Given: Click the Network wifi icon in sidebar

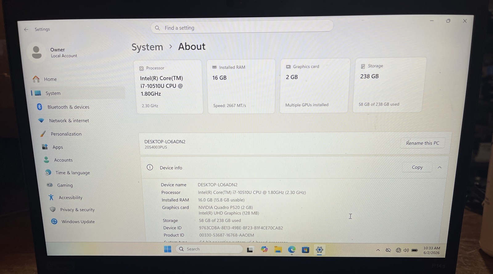Looking at the screenshot, I should 41,121.
